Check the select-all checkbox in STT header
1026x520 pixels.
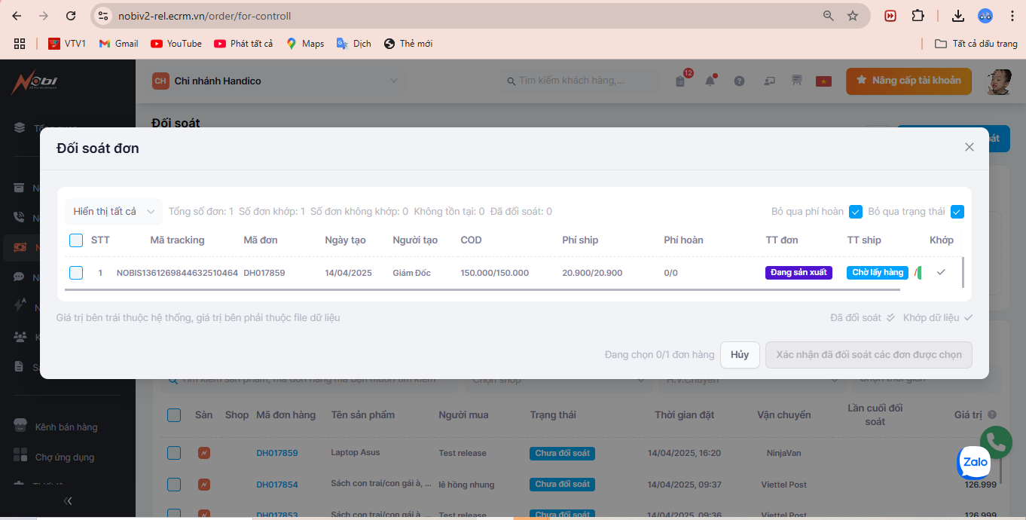(76, 240)
